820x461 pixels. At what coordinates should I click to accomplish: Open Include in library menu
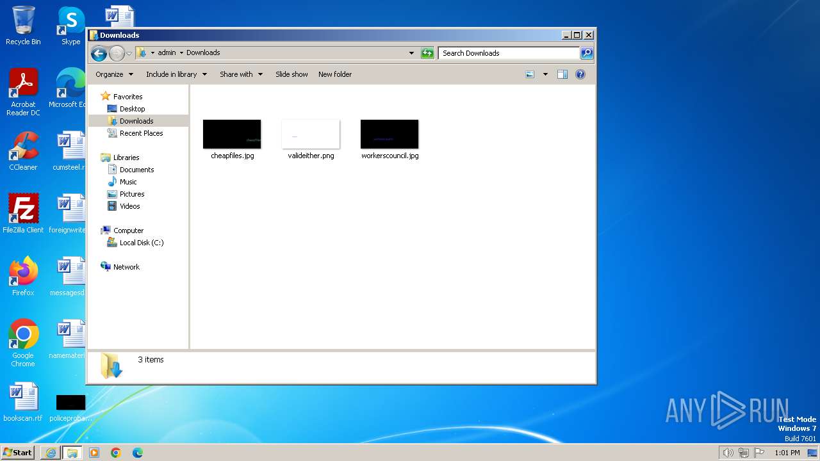176,74
